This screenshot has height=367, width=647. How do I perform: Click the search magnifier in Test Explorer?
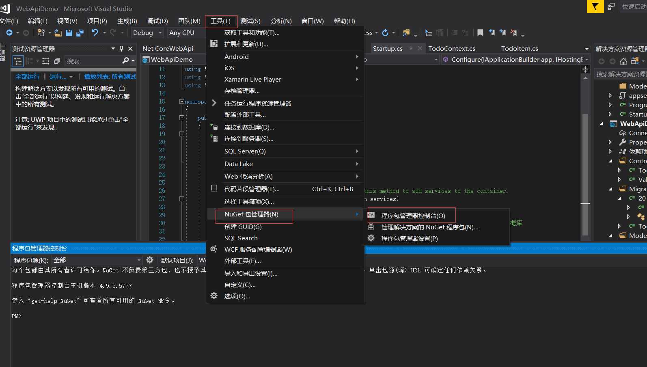pos(126,60)
